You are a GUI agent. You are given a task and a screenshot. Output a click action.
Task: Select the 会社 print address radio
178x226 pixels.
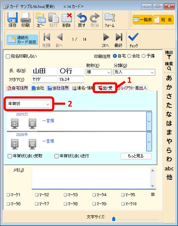coord(129,56)
